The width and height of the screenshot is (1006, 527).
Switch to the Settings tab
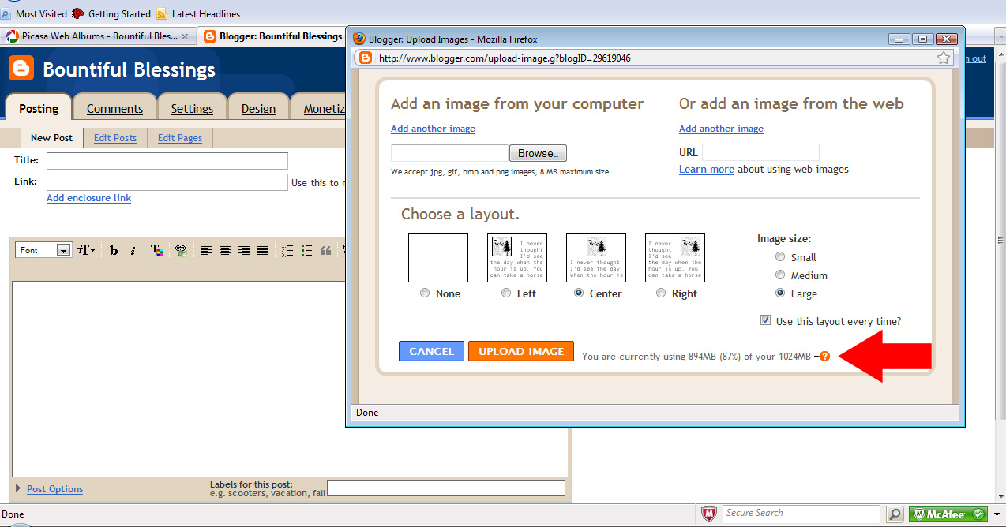click(x=192, y=109)
